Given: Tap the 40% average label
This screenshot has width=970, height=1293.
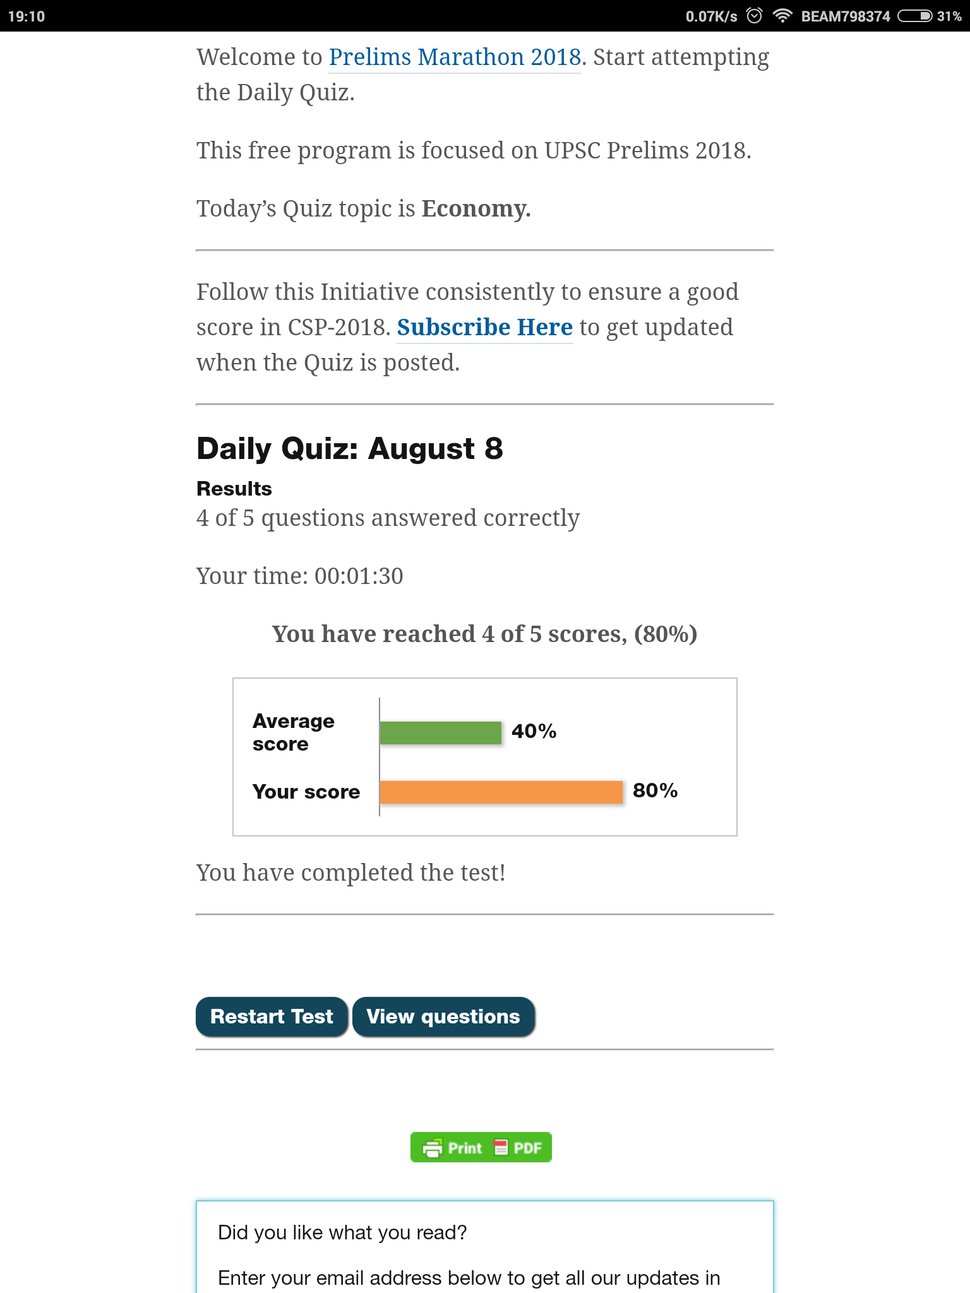Looking at the screenshot, I should 534,731.
